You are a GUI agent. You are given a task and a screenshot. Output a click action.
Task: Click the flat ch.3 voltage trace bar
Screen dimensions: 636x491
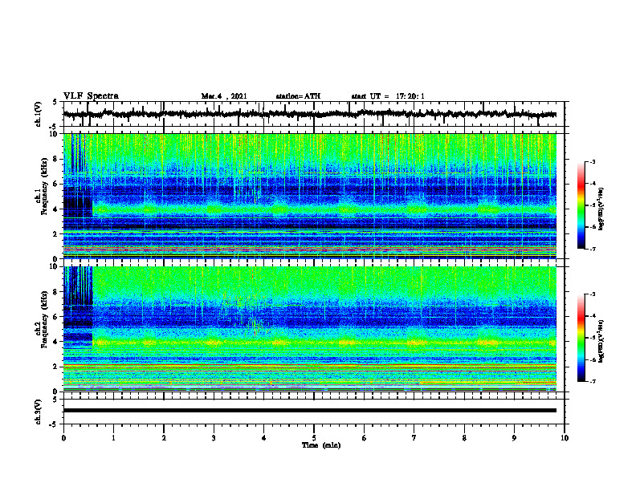pyautogui.click(x=309, y=411)
